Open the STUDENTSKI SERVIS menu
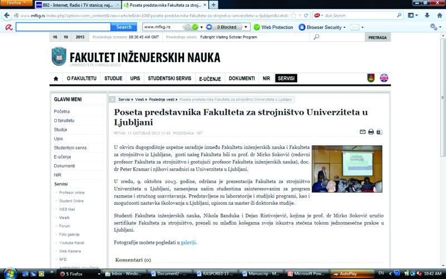Screen dimensions: 446x279 tap(169, 79)
